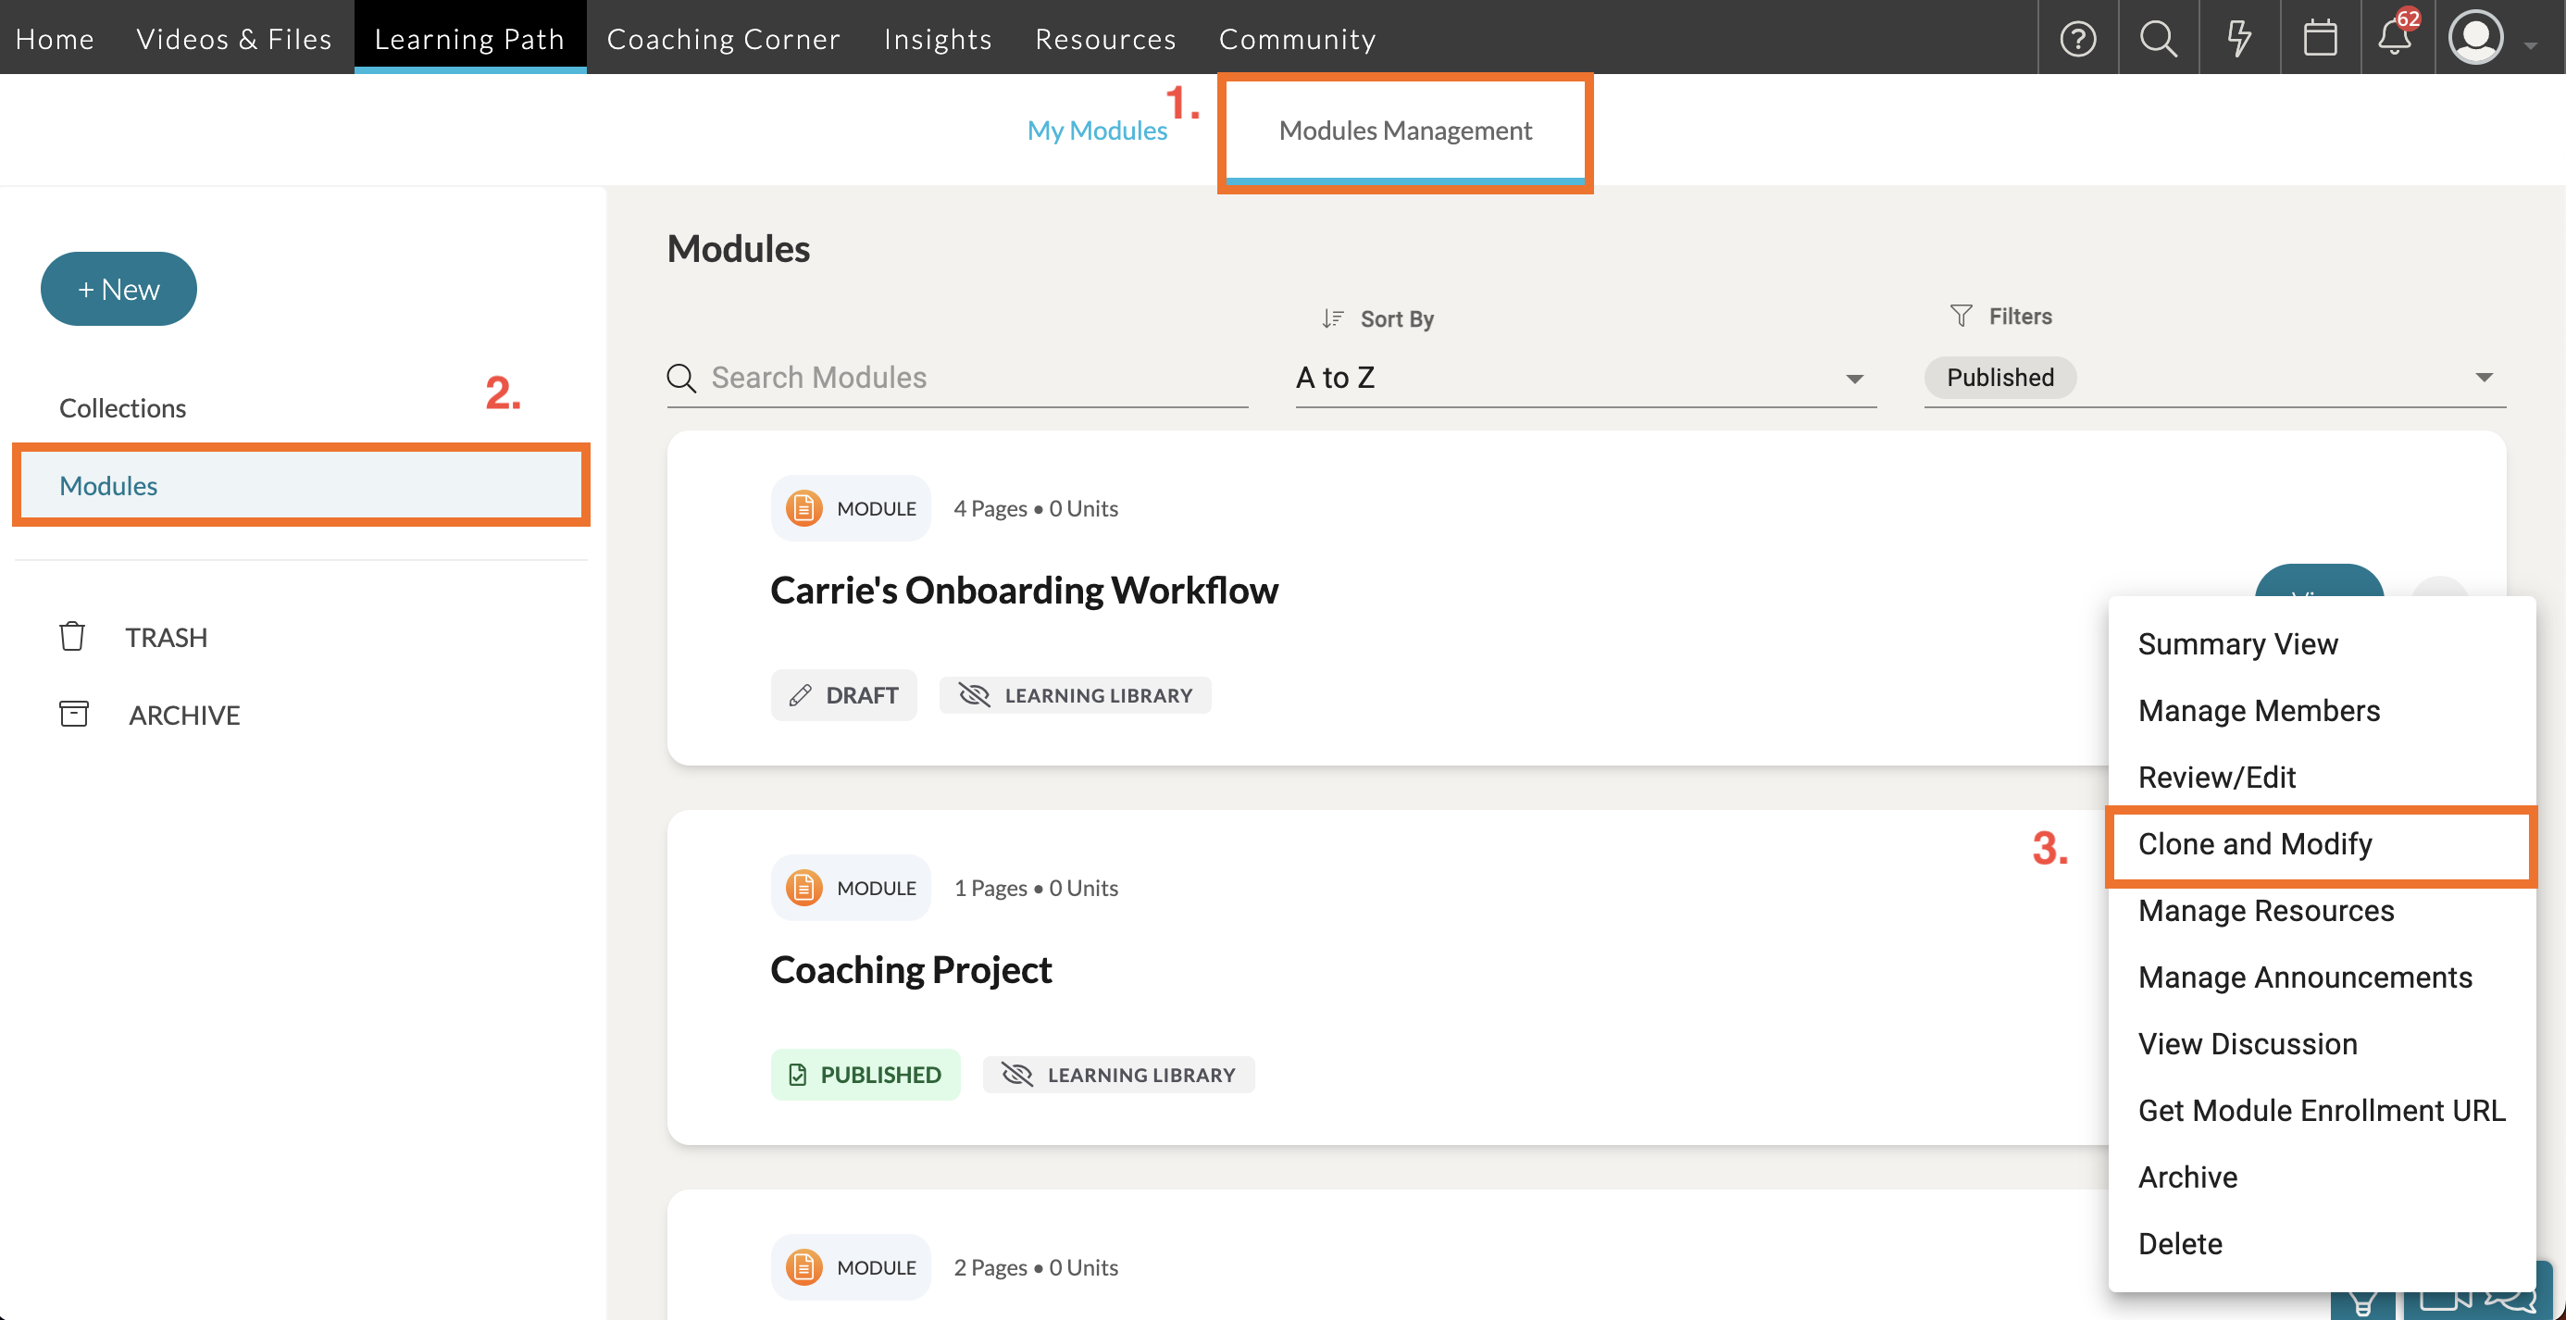Viewport: 2566px width, 1320px height.
Task: Open the help question mark icon
Action: [x=2078, y=38]
